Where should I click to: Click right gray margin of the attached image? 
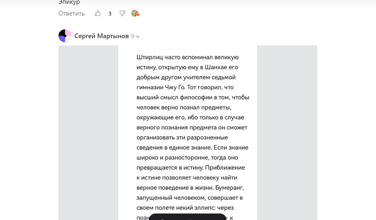tap(287, 133)
